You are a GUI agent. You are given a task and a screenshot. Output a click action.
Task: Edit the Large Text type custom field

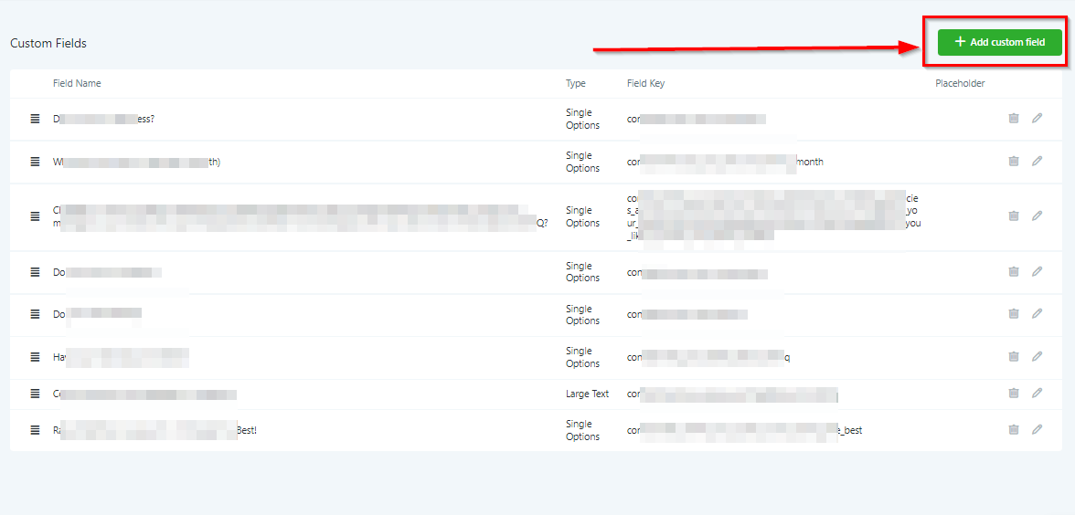[x=1037, y=394]
